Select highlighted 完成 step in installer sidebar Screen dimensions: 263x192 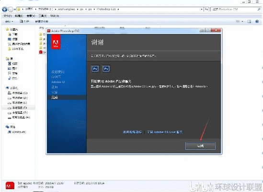click(67, 97)
